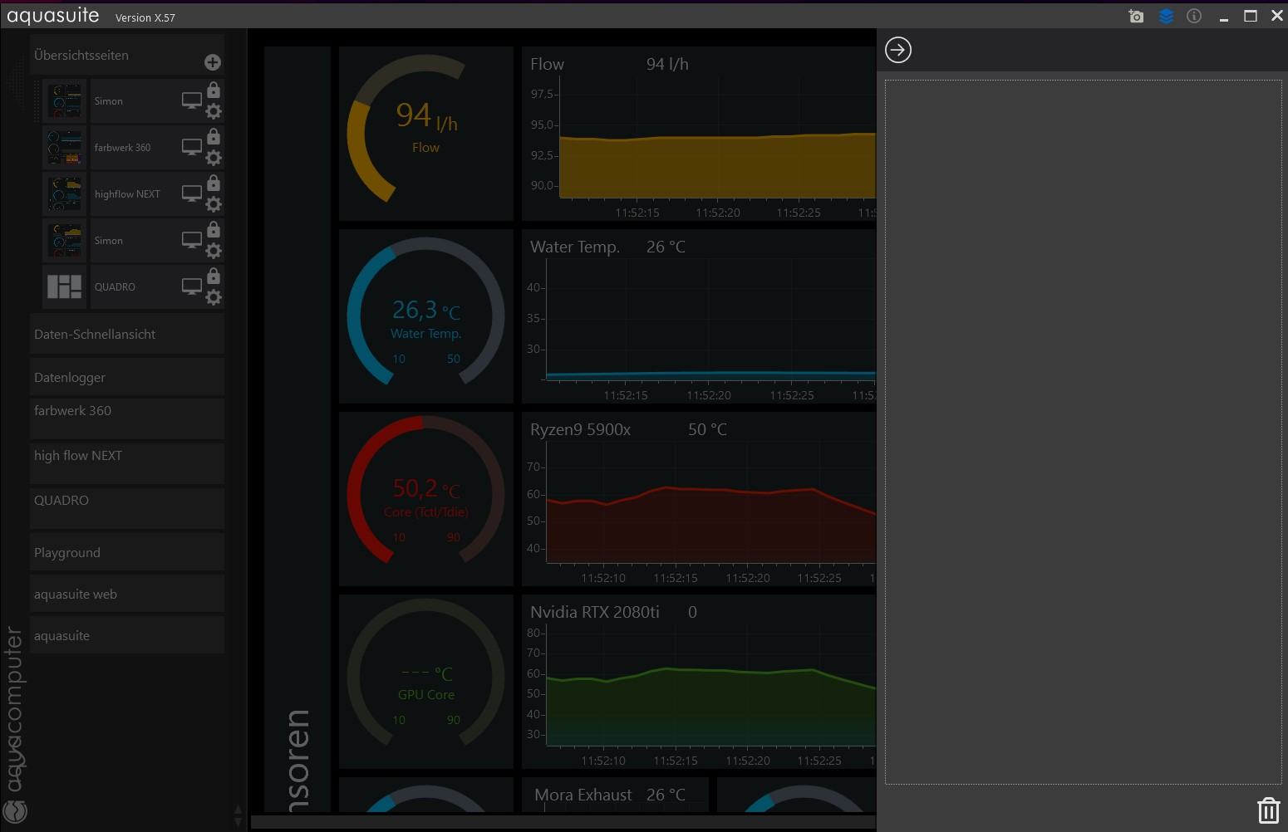Click the blue layers icon in the title bar
The width and height of the screenshot is (1288, 832).
(1166, 16)
